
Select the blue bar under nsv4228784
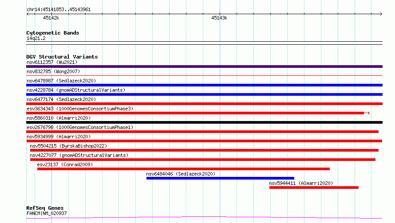pyautogui.click(x=204, y=94)
